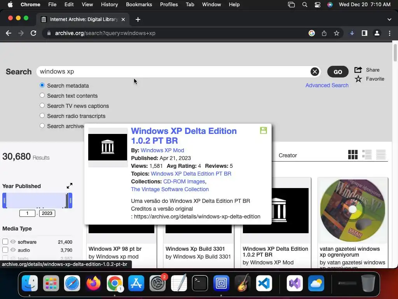Open Terminal from the dock
The width and height of the screenshot is (398, 299).
point(200,283)
